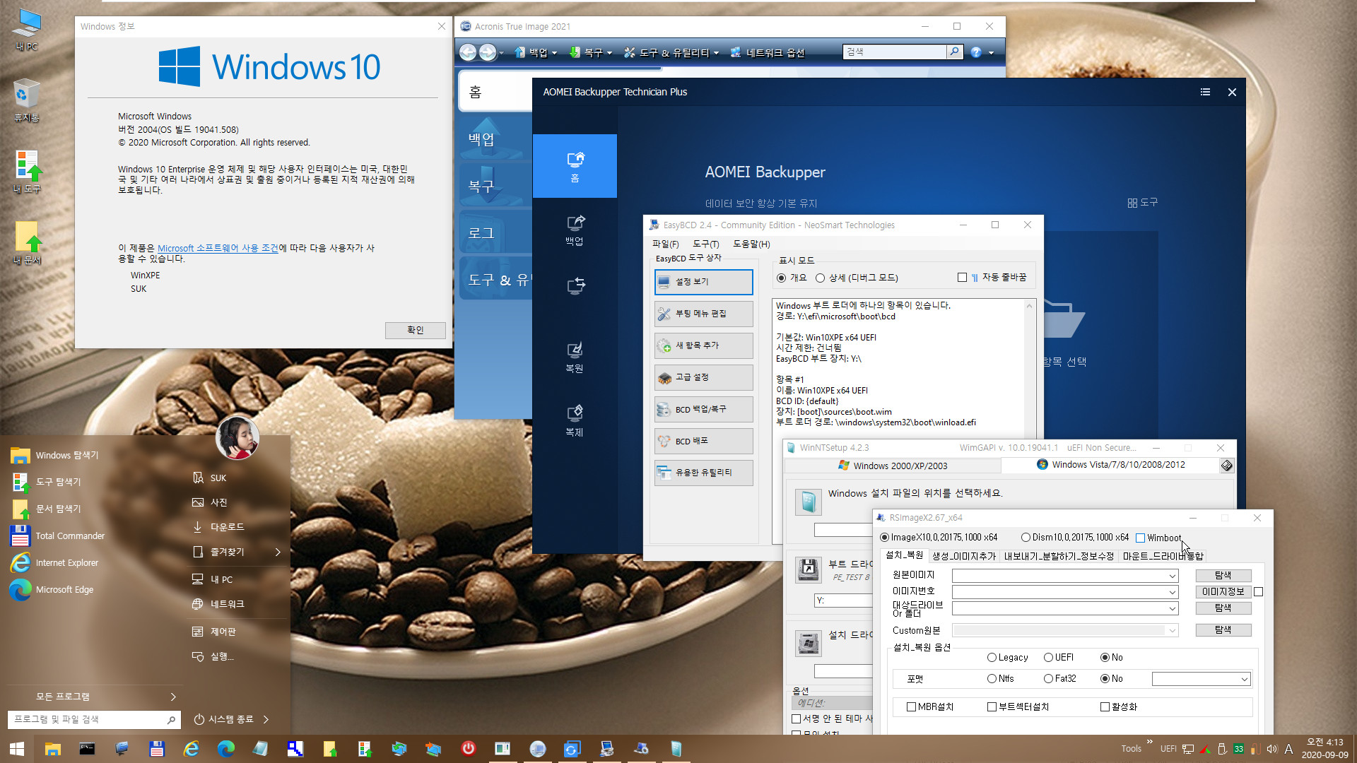Click 확인 button in Windows 정보 dialog
The image size is (1357, 763).
coord(415,331)
